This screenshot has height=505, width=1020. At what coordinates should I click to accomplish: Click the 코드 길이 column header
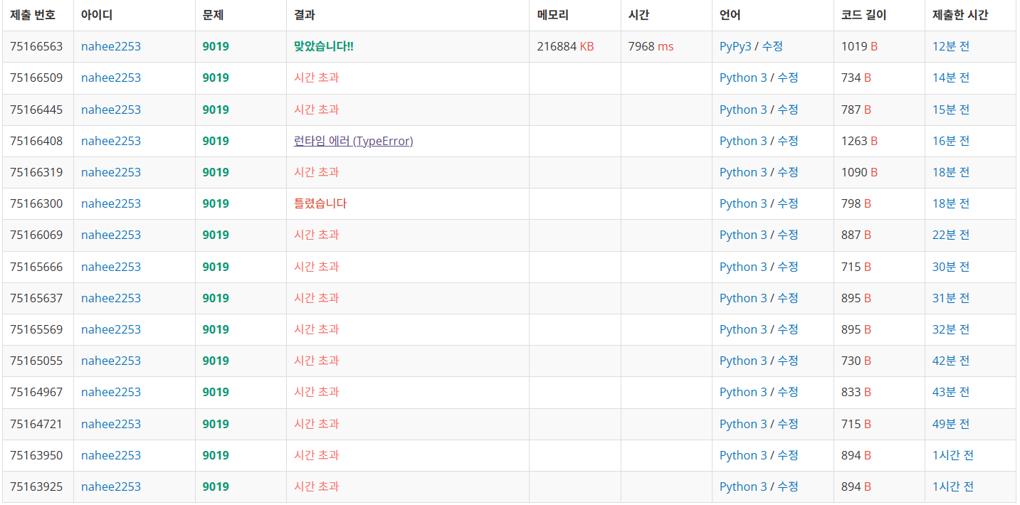864,15
